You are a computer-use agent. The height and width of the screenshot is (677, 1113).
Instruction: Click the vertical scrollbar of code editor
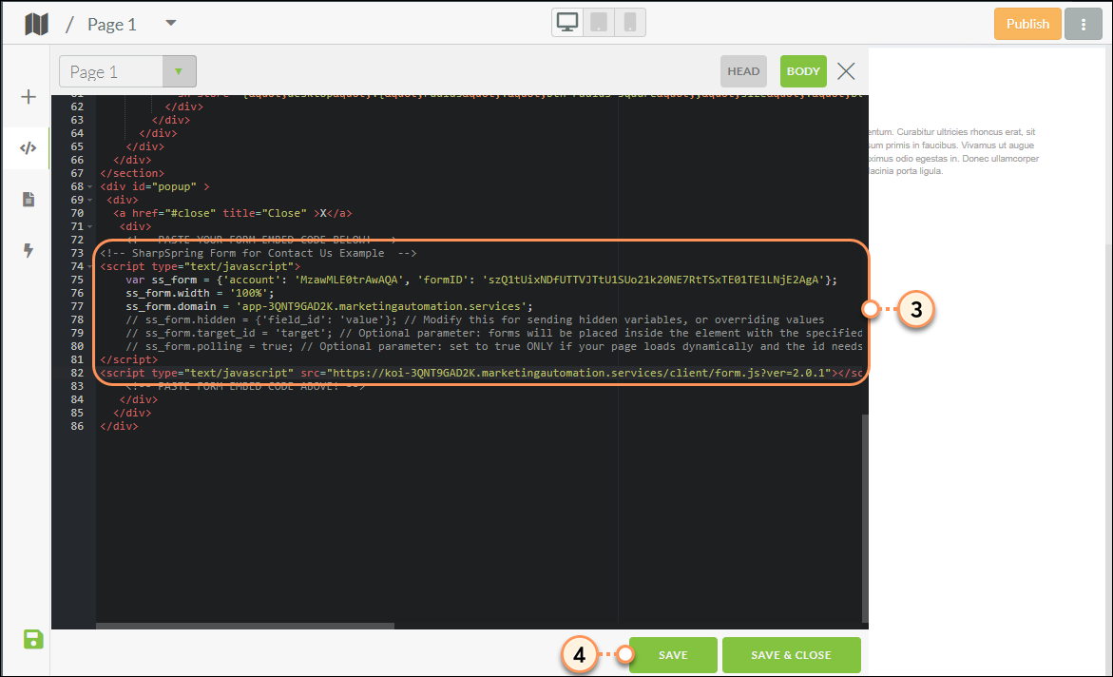click(x=865, y=518)
